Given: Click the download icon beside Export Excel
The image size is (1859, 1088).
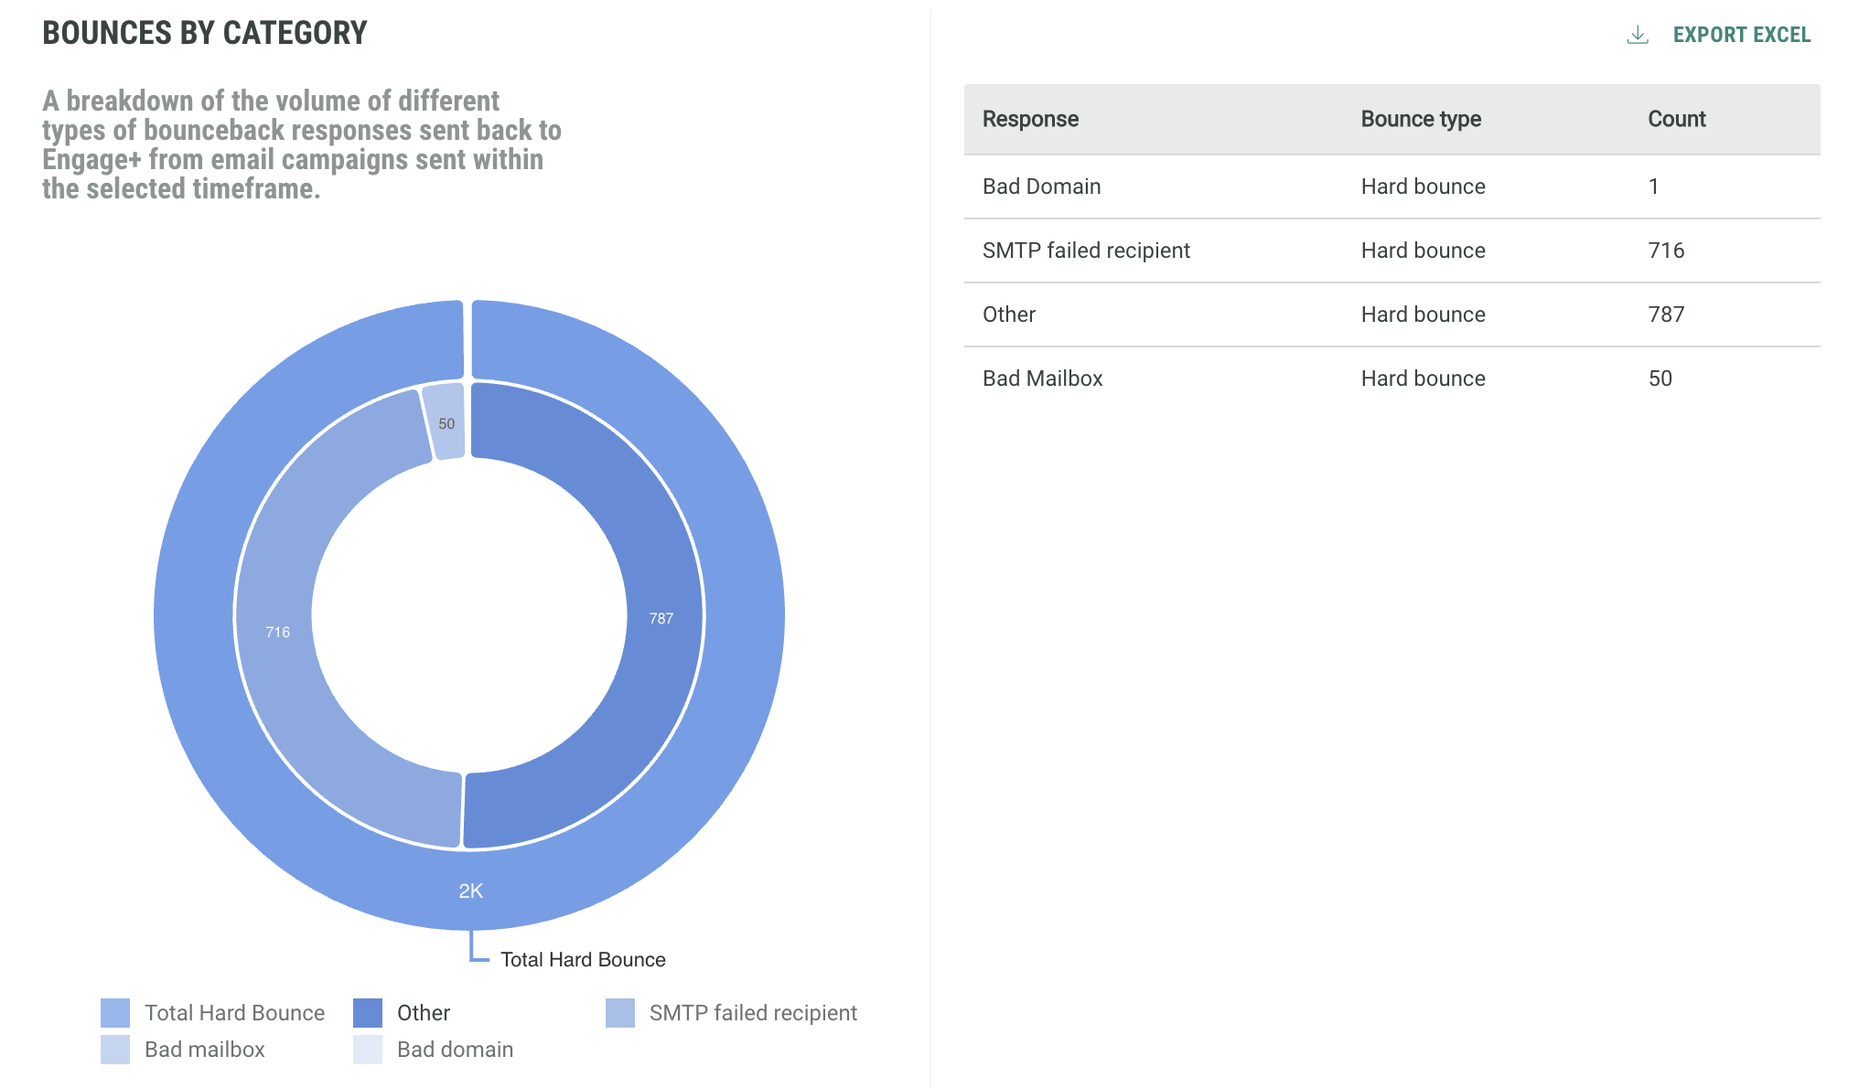Looking at the screenshot, I should tap(1638, 35).
